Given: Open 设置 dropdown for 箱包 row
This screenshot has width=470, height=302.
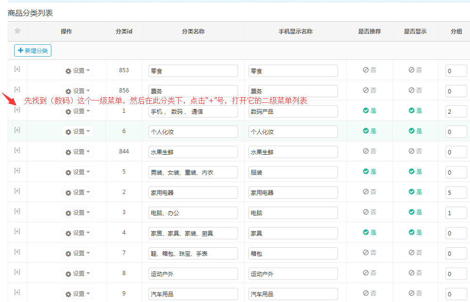Looking at the screenshot, I should [x=78, y=253].
